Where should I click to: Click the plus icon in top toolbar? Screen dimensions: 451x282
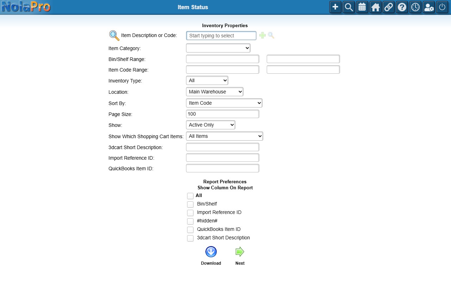[x=335, y=7]
